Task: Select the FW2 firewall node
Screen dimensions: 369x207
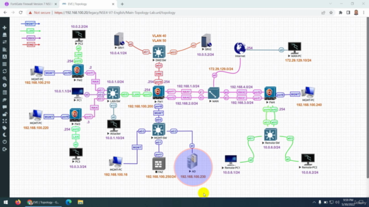Action: pyautogui.click(x=78, y=71)
